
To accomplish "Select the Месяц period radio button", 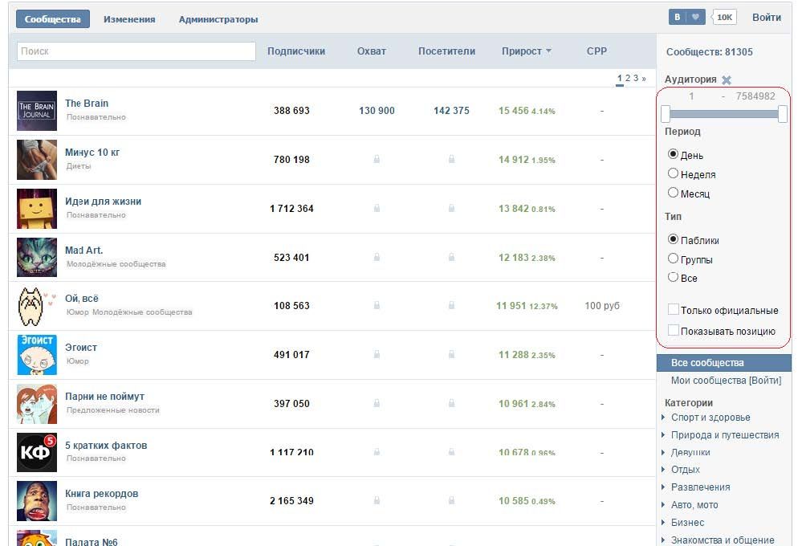I will 673,193.
